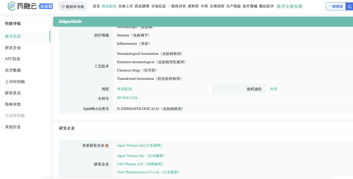Jump to 基本信息 in sidebar
This screenshot has height=179, width=353.
pos(13,36)
